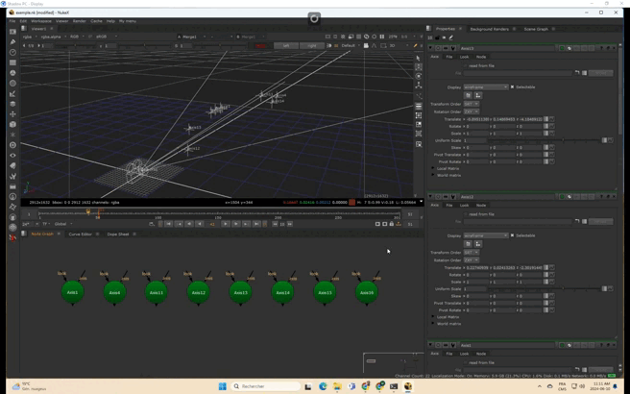Play the timeline backward
Image resolution: width=630 pixels, height=394 pixels.
[200, 224]
